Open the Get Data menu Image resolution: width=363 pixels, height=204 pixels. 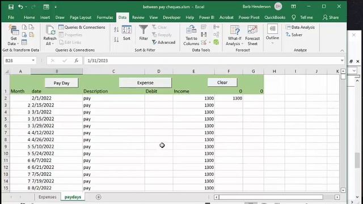pyautogui.click(x=13, y=35)
